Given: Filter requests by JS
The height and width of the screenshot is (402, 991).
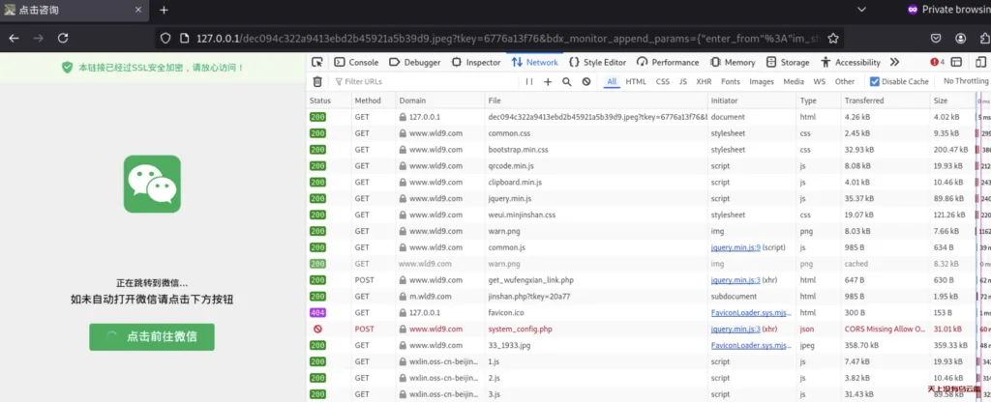Looking at the screenshot, I should click(682, 81).
